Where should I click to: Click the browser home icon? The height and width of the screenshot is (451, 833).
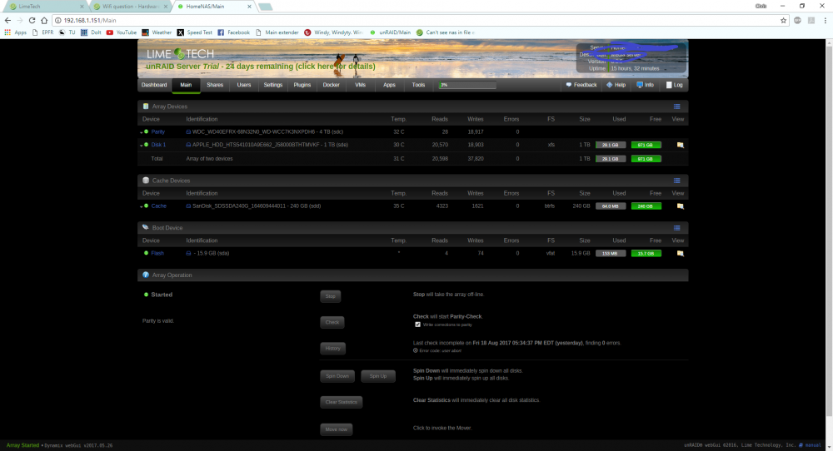point(44,20)
